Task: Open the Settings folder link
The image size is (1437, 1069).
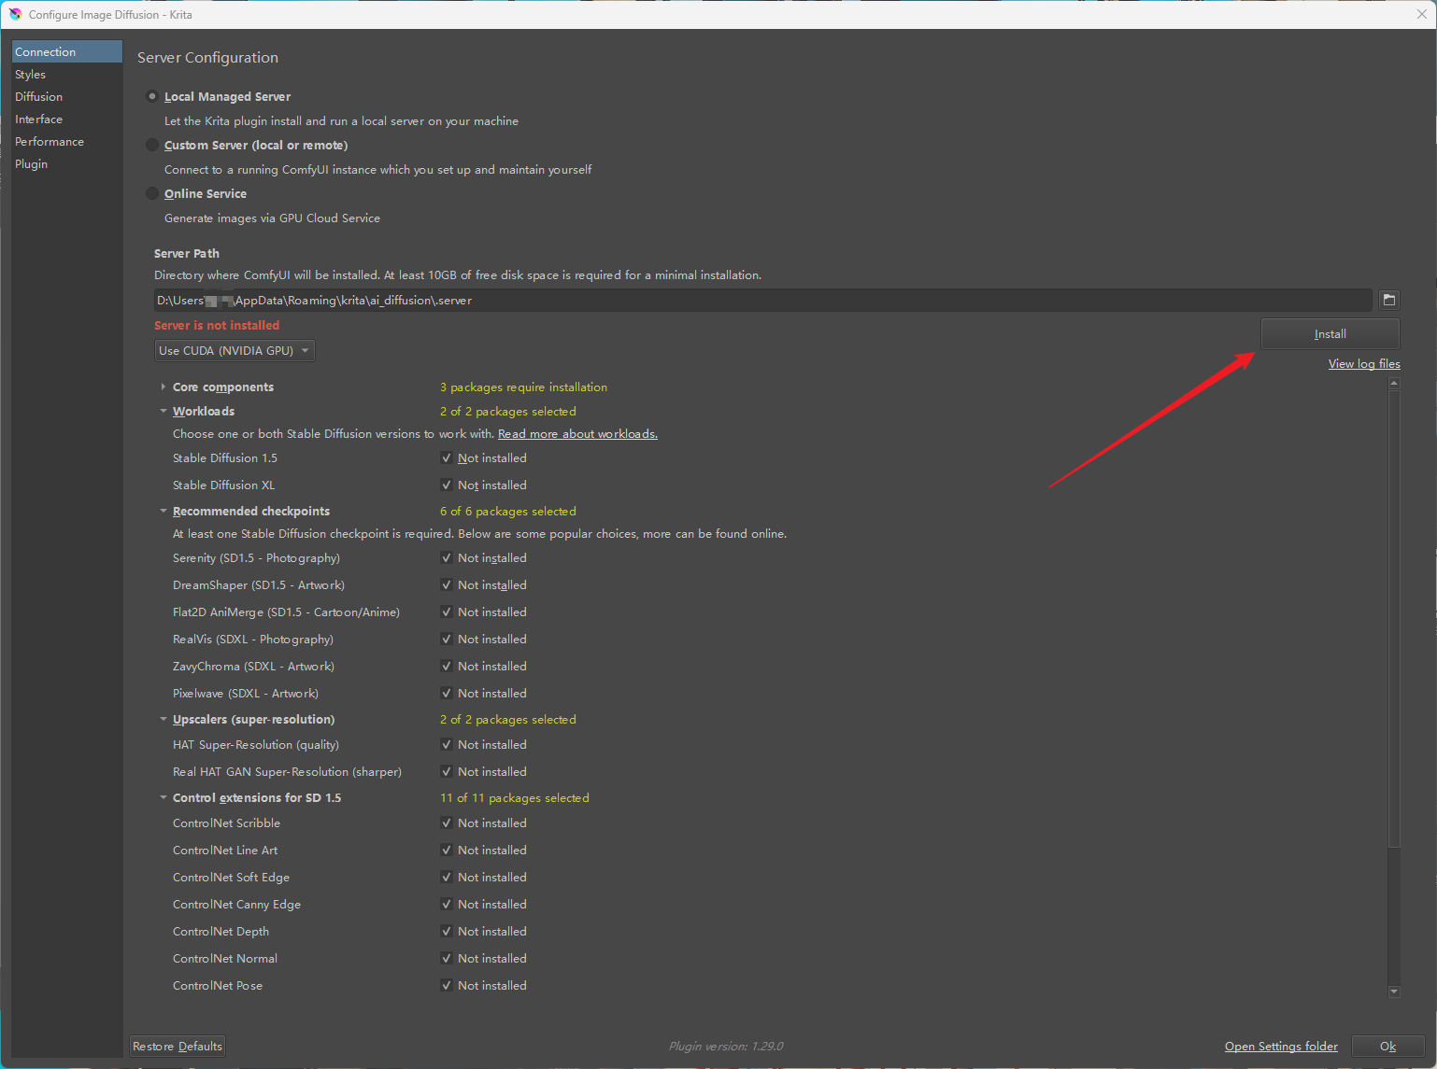Action: point(1281,1047)
